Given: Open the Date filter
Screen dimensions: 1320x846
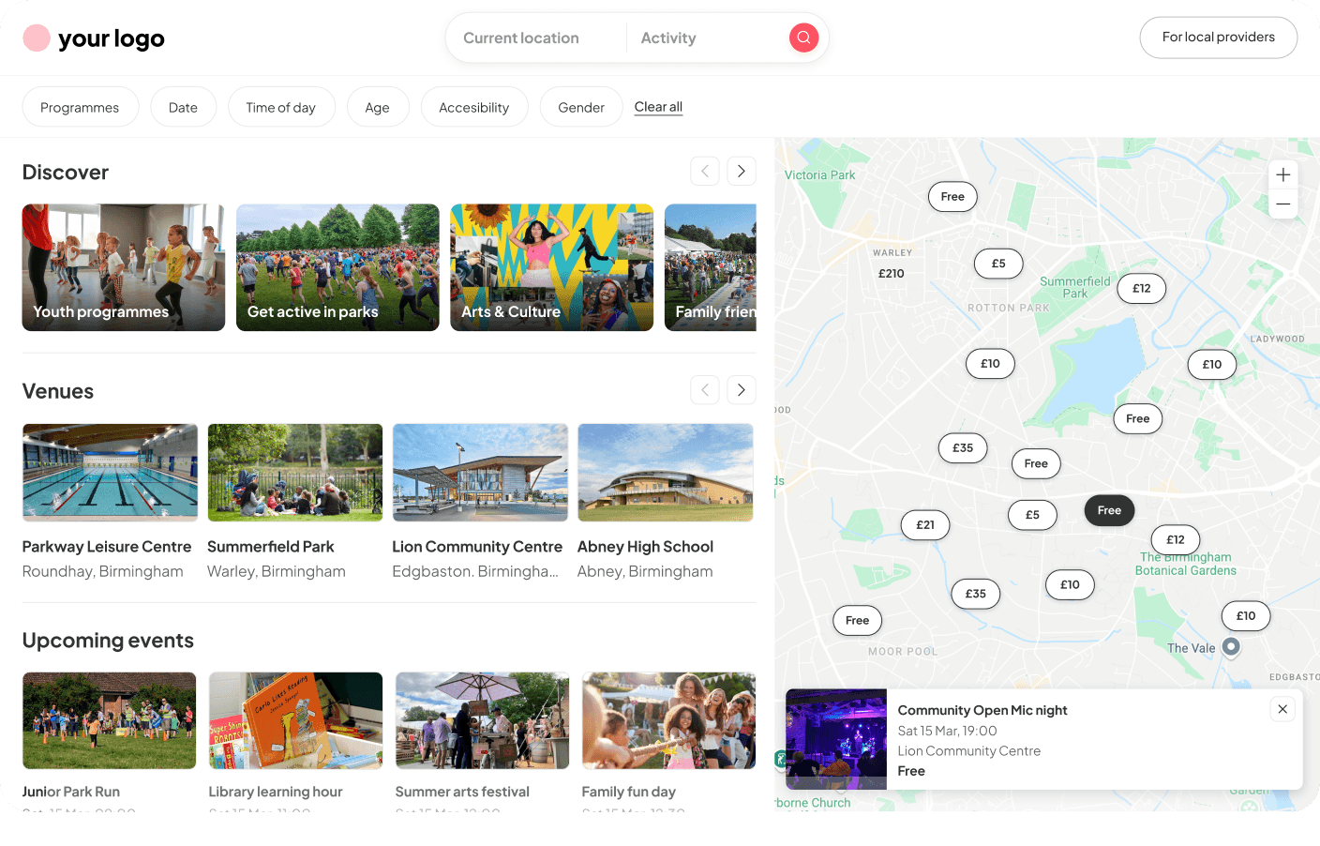Looking at the screenshot, I should coord(184,107).
